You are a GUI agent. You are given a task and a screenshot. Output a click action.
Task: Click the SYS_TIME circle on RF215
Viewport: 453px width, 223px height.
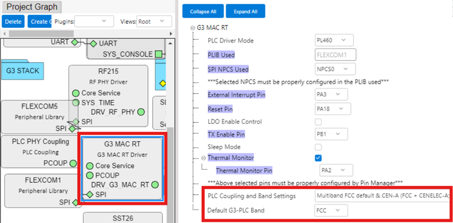pos(76,103)
